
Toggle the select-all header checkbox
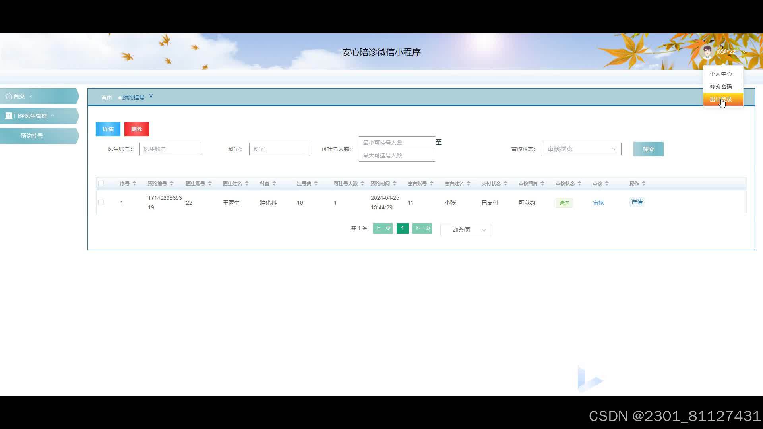point(101,184)
